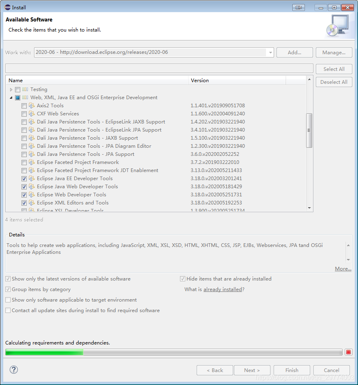Check the CXF Web Services checkbox
Image resolution: width=358 pixels, height=385 pixels.
pyautogui.click(x=24, y=114)
